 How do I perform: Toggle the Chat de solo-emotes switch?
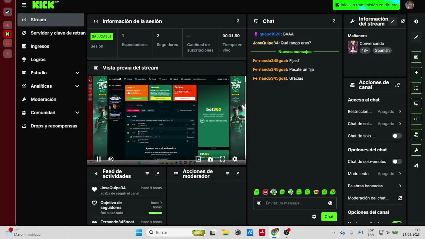397,162
